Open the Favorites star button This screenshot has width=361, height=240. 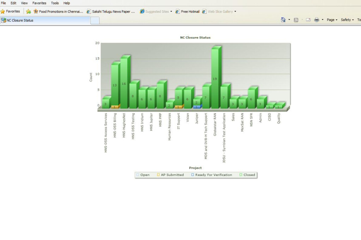(10, 11)
